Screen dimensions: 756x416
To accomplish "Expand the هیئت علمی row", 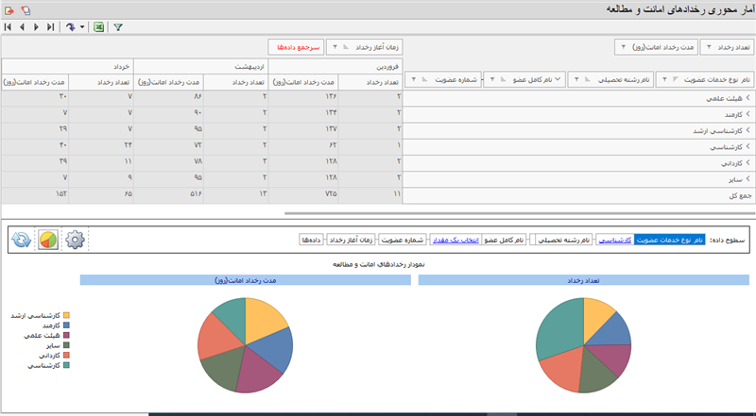I will (747, 97).
